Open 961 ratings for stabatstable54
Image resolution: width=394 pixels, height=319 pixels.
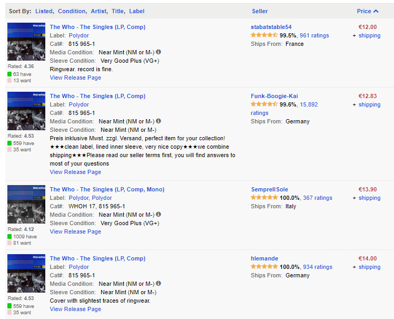[314, 35]
